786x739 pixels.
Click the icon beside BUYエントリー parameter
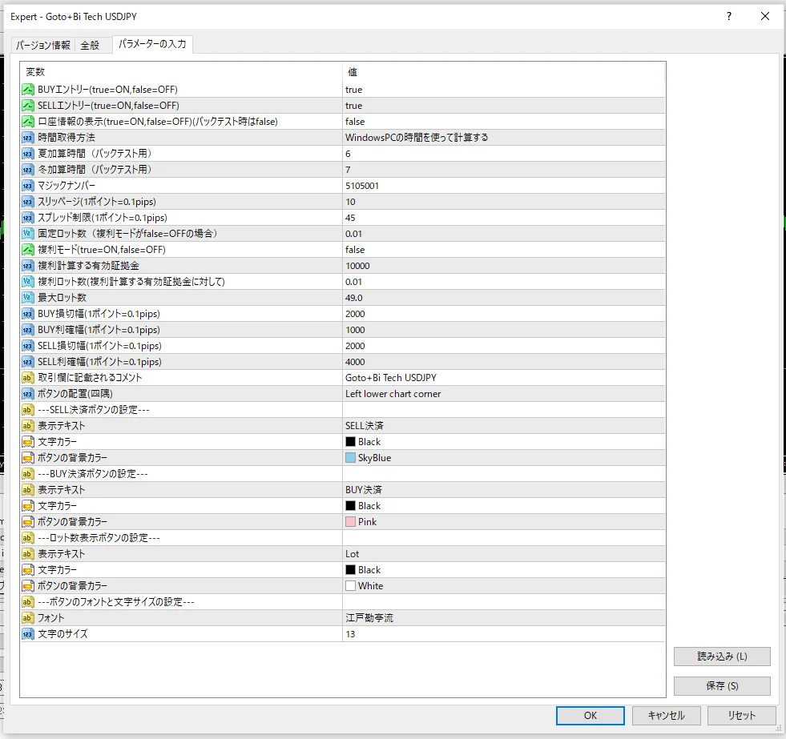click(x=28, y=90)
